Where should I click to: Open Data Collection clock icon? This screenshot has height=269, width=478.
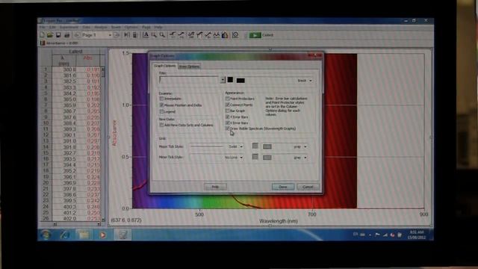click(x=235, y=35)
